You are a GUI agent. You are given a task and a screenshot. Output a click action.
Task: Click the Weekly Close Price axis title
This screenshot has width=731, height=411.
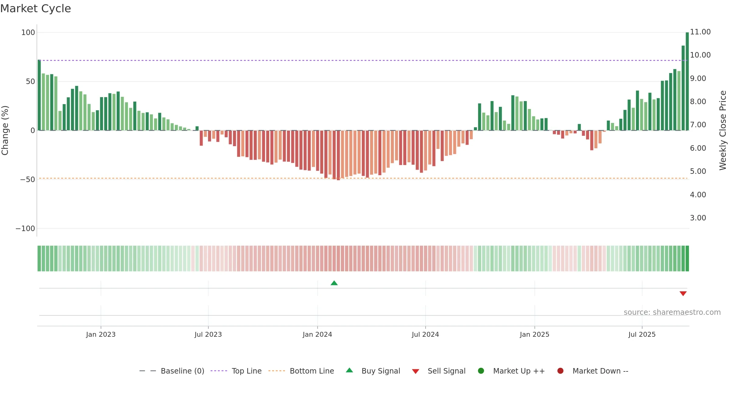pyautogui.click(x=723, y=130)
